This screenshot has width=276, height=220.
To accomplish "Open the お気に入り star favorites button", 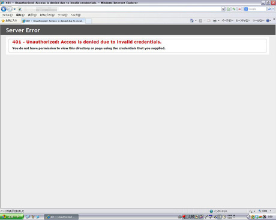I will [9, 21].
